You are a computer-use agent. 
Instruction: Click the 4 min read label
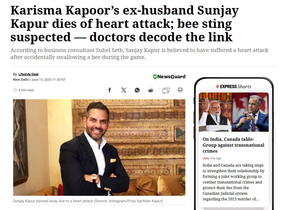coord(26,90)
